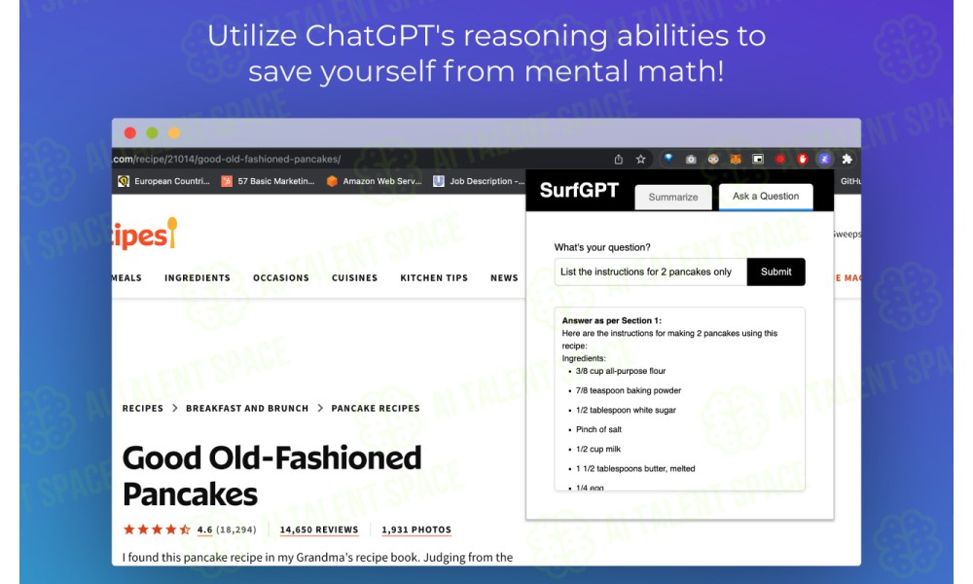Open the 57 Basic Marketin... bookmark
The width and height of the screenshot is (973, 584).
pyautogui.click(x=269, y=181)
